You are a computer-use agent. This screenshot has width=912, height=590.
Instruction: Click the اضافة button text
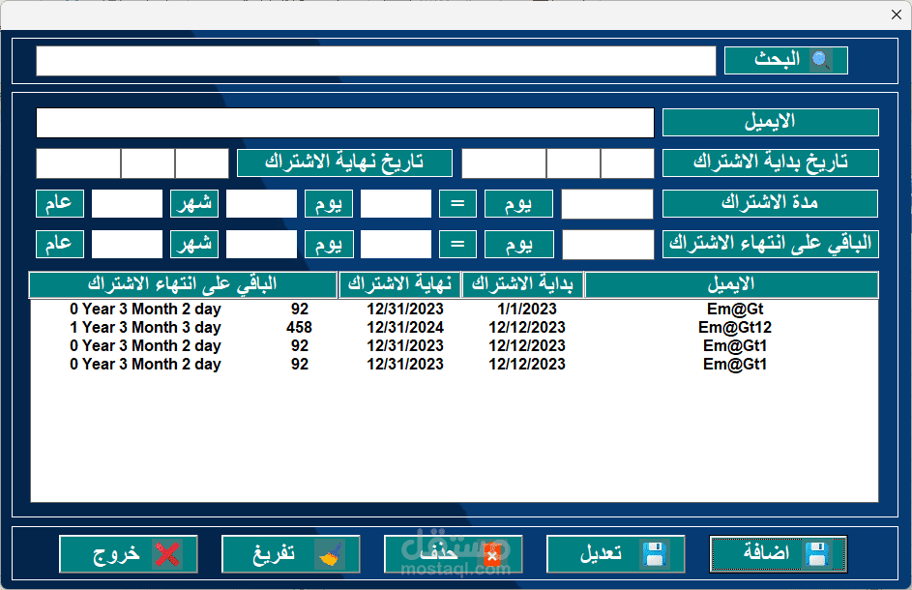coord(766,552)
